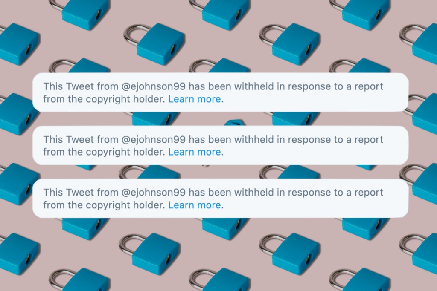Click @ejohnson99 handle in the first notice
This screenshot has height=291, width=437.
click(x=154, y=86)
